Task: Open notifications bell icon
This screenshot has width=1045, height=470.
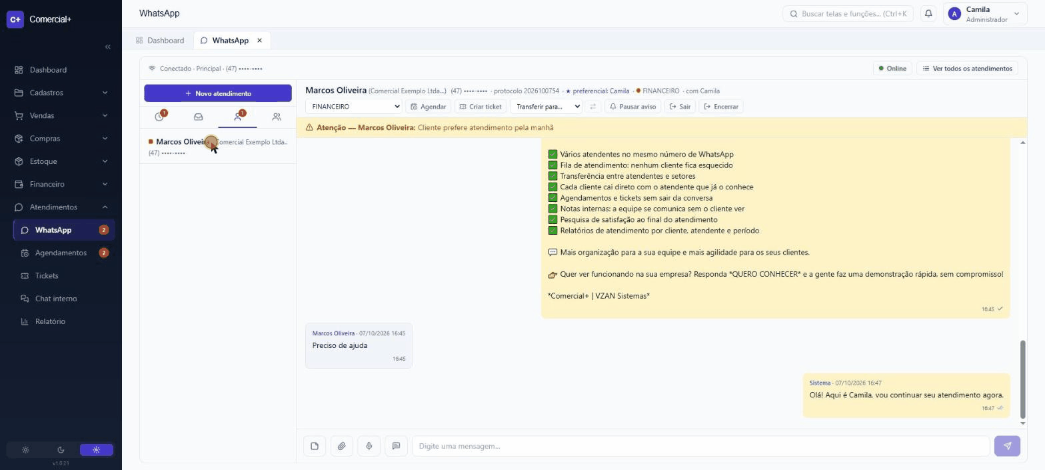Action: (928, 13)
